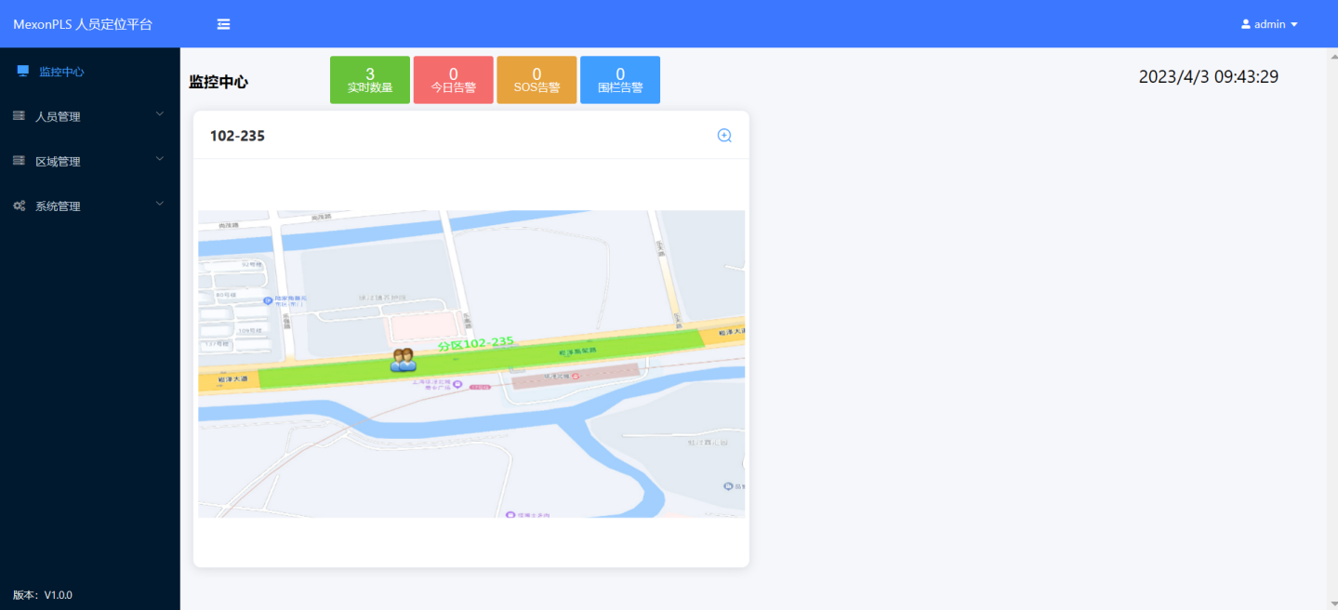Screen dimensions: 1338x610
Task: Click the page vertical scrollbar
Action: (1331, 328)
